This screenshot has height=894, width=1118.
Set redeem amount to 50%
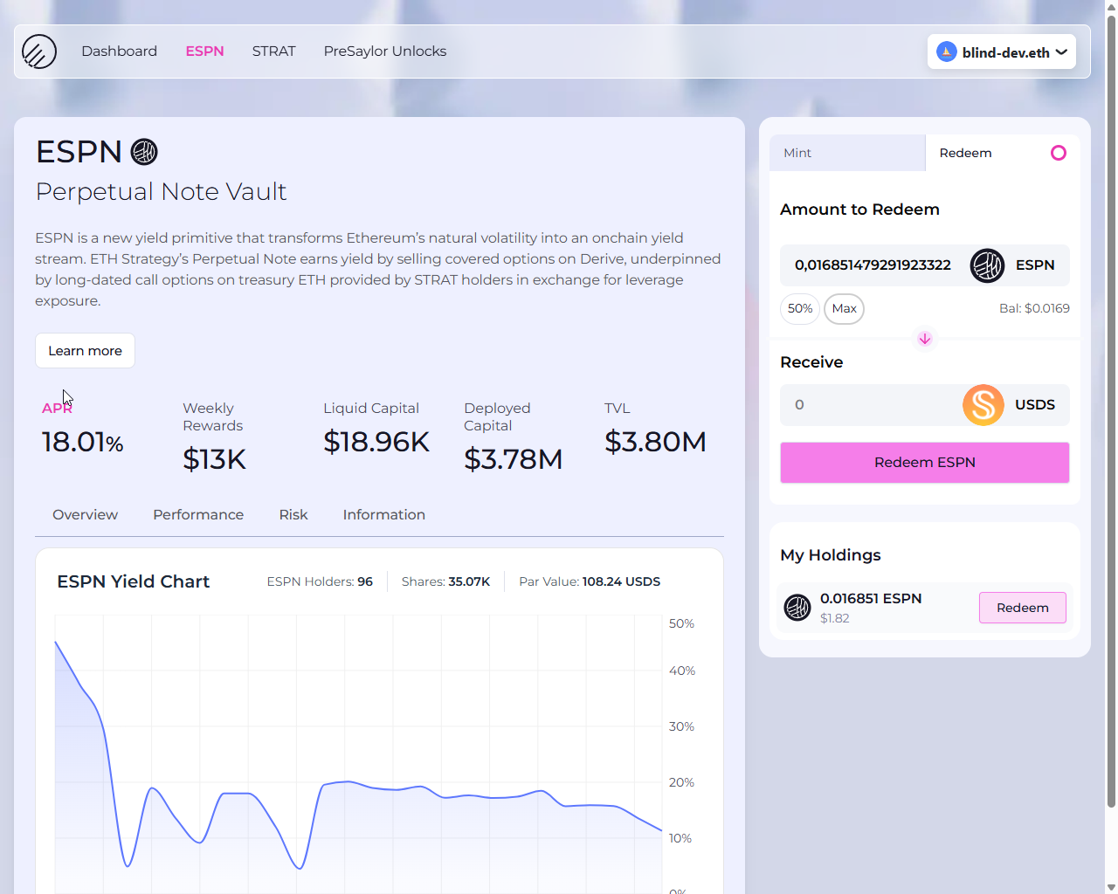[799, 308]
